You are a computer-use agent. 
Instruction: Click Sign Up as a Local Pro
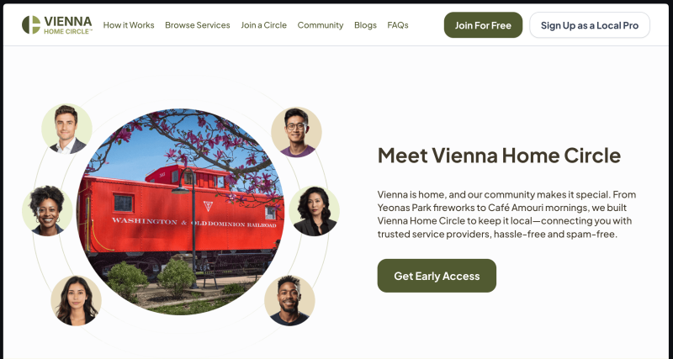click(x=590, y=25)
